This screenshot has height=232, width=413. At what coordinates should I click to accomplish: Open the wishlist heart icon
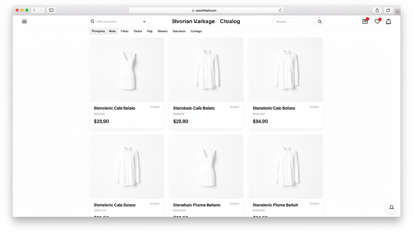[x=377, y=21]
